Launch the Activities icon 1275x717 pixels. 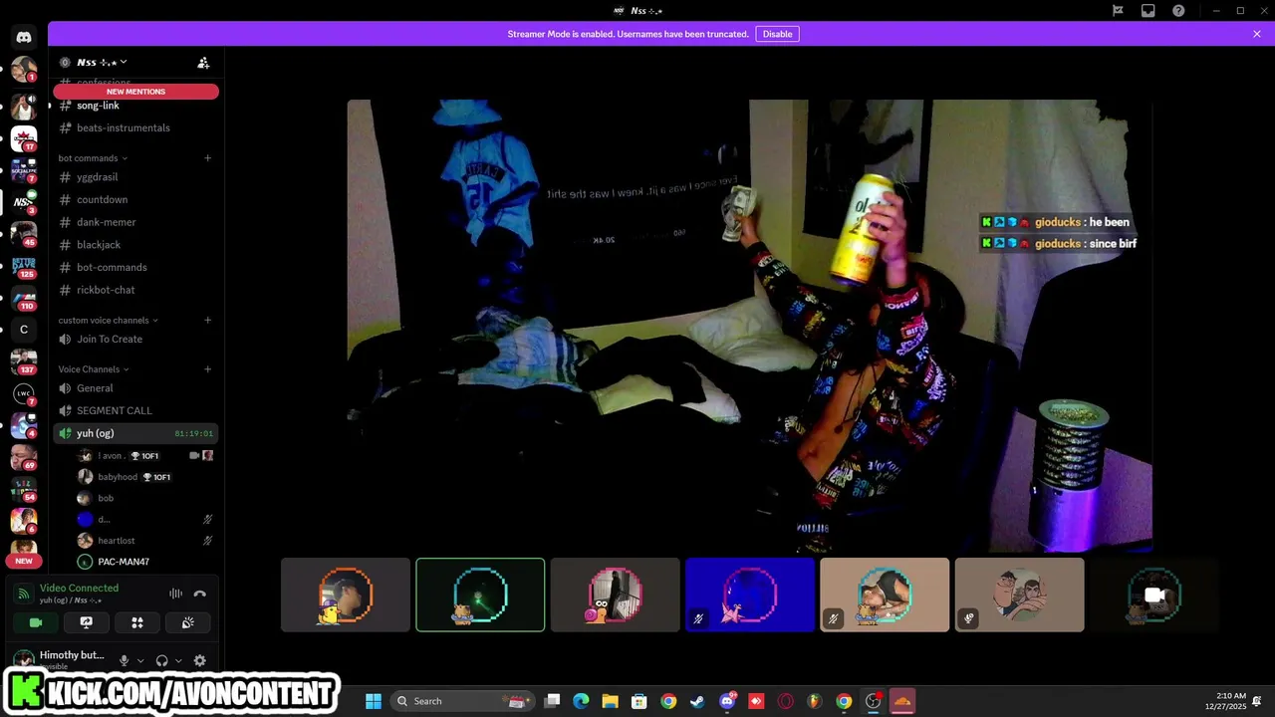pos(137,622)
